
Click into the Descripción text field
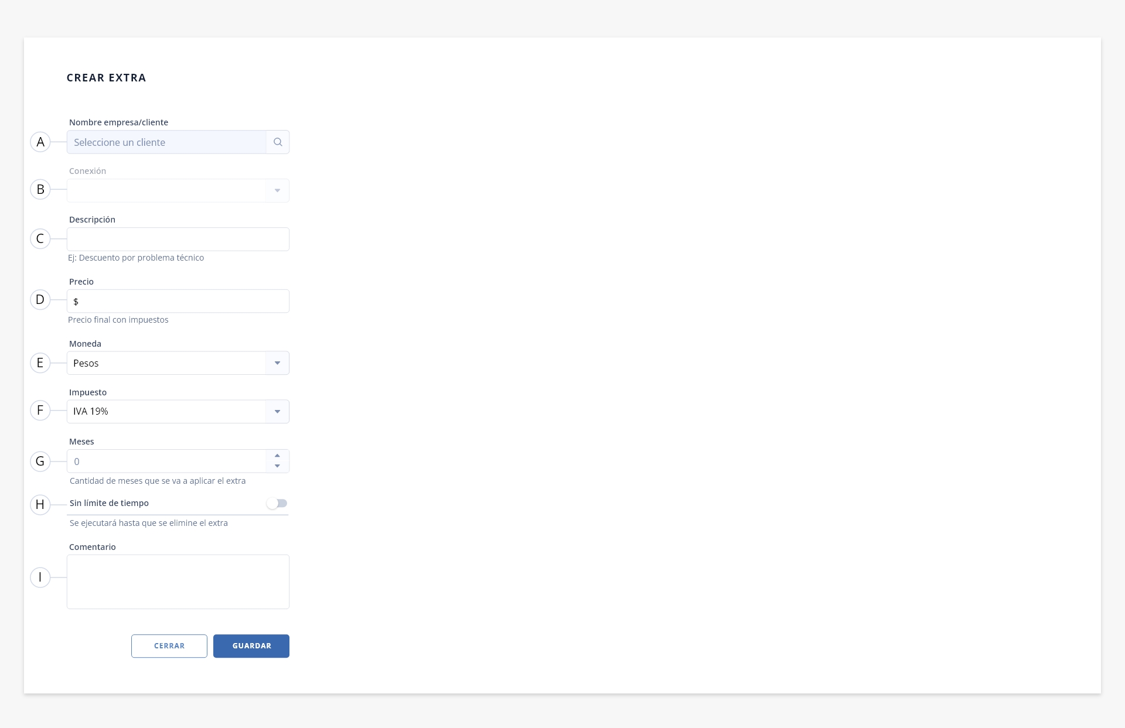click(x=178, y=240)
